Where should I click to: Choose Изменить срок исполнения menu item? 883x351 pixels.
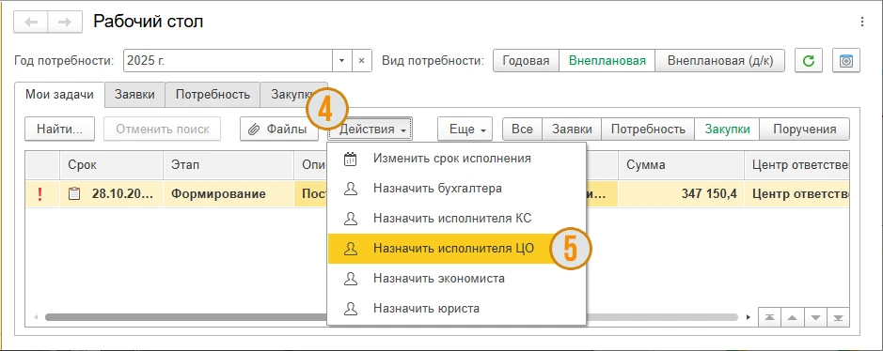[457, 159]
